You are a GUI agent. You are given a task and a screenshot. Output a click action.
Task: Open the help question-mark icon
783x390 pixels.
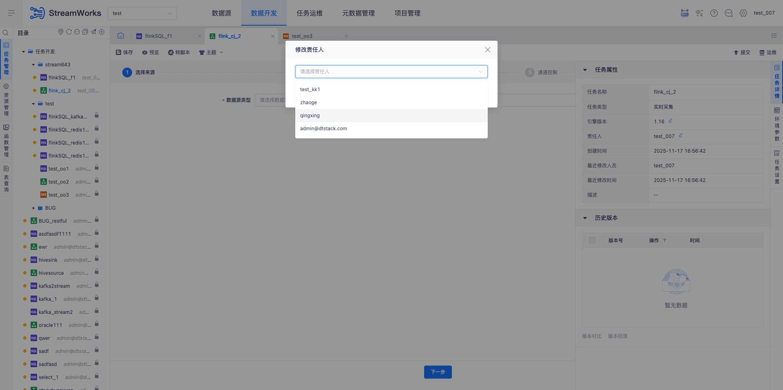coord(714,13)
